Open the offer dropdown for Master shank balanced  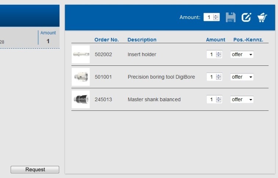[x=242, y=99]
